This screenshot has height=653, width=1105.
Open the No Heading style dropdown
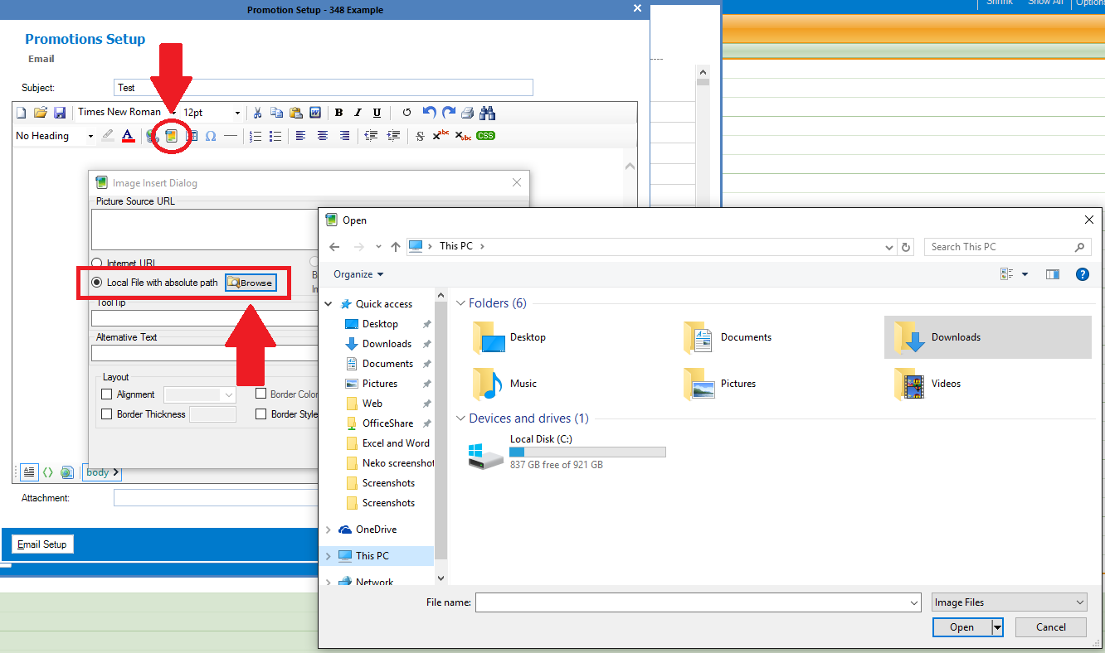[x=54, y=136]
